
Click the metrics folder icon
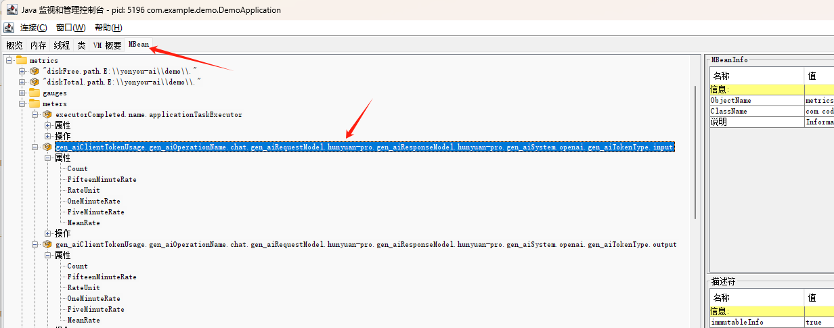(22, 61)
